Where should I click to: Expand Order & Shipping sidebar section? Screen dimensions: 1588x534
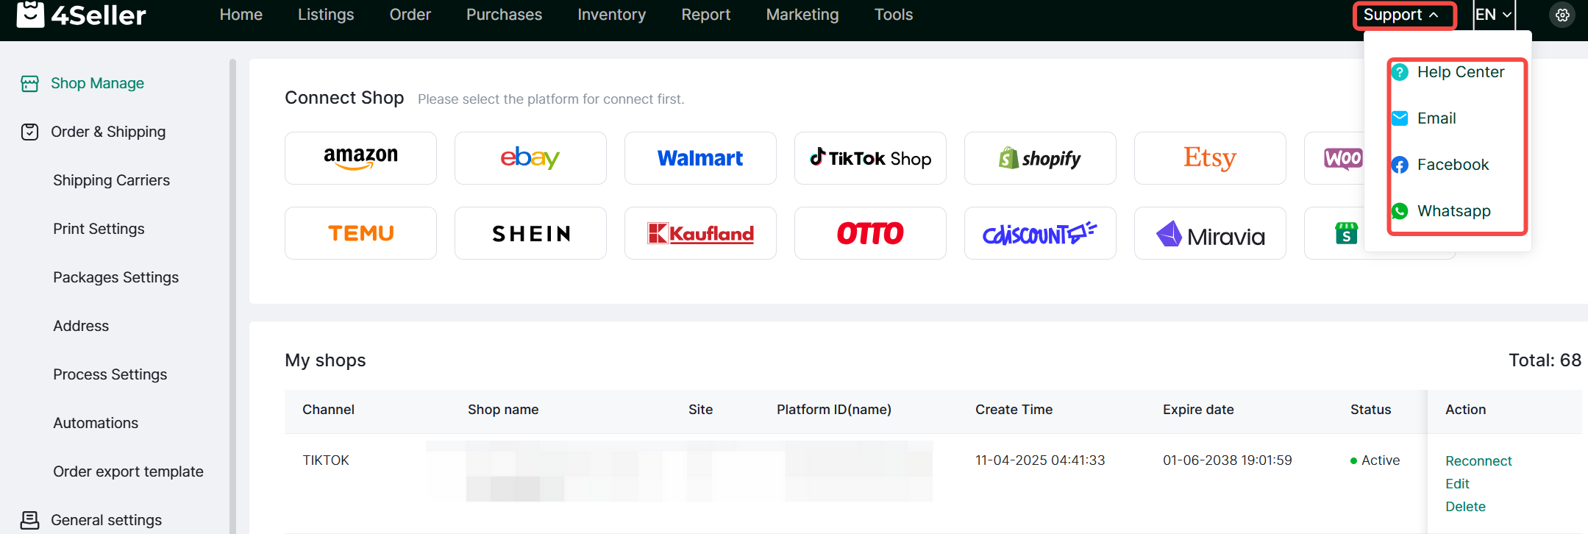(108, 132)
